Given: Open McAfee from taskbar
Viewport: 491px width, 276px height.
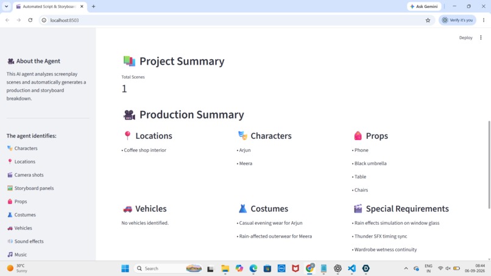Looking at the screenshot, I should click(x=295, y=269).
